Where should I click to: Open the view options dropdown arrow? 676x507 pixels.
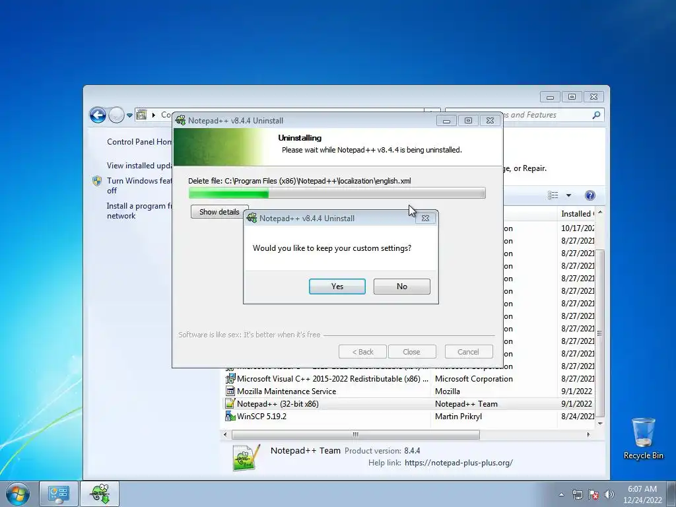pos(568,195)
